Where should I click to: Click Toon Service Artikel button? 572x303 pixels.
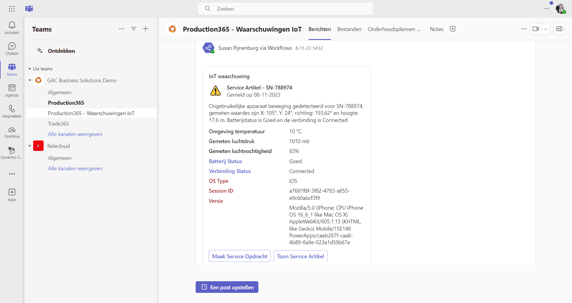coord(300,256)
